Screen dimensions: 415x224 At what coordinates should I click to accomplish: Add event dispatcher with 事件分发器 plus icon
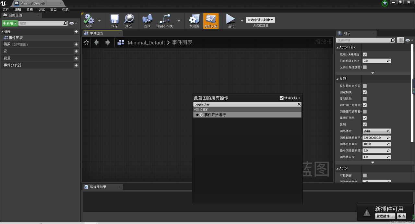click(76, 65)
